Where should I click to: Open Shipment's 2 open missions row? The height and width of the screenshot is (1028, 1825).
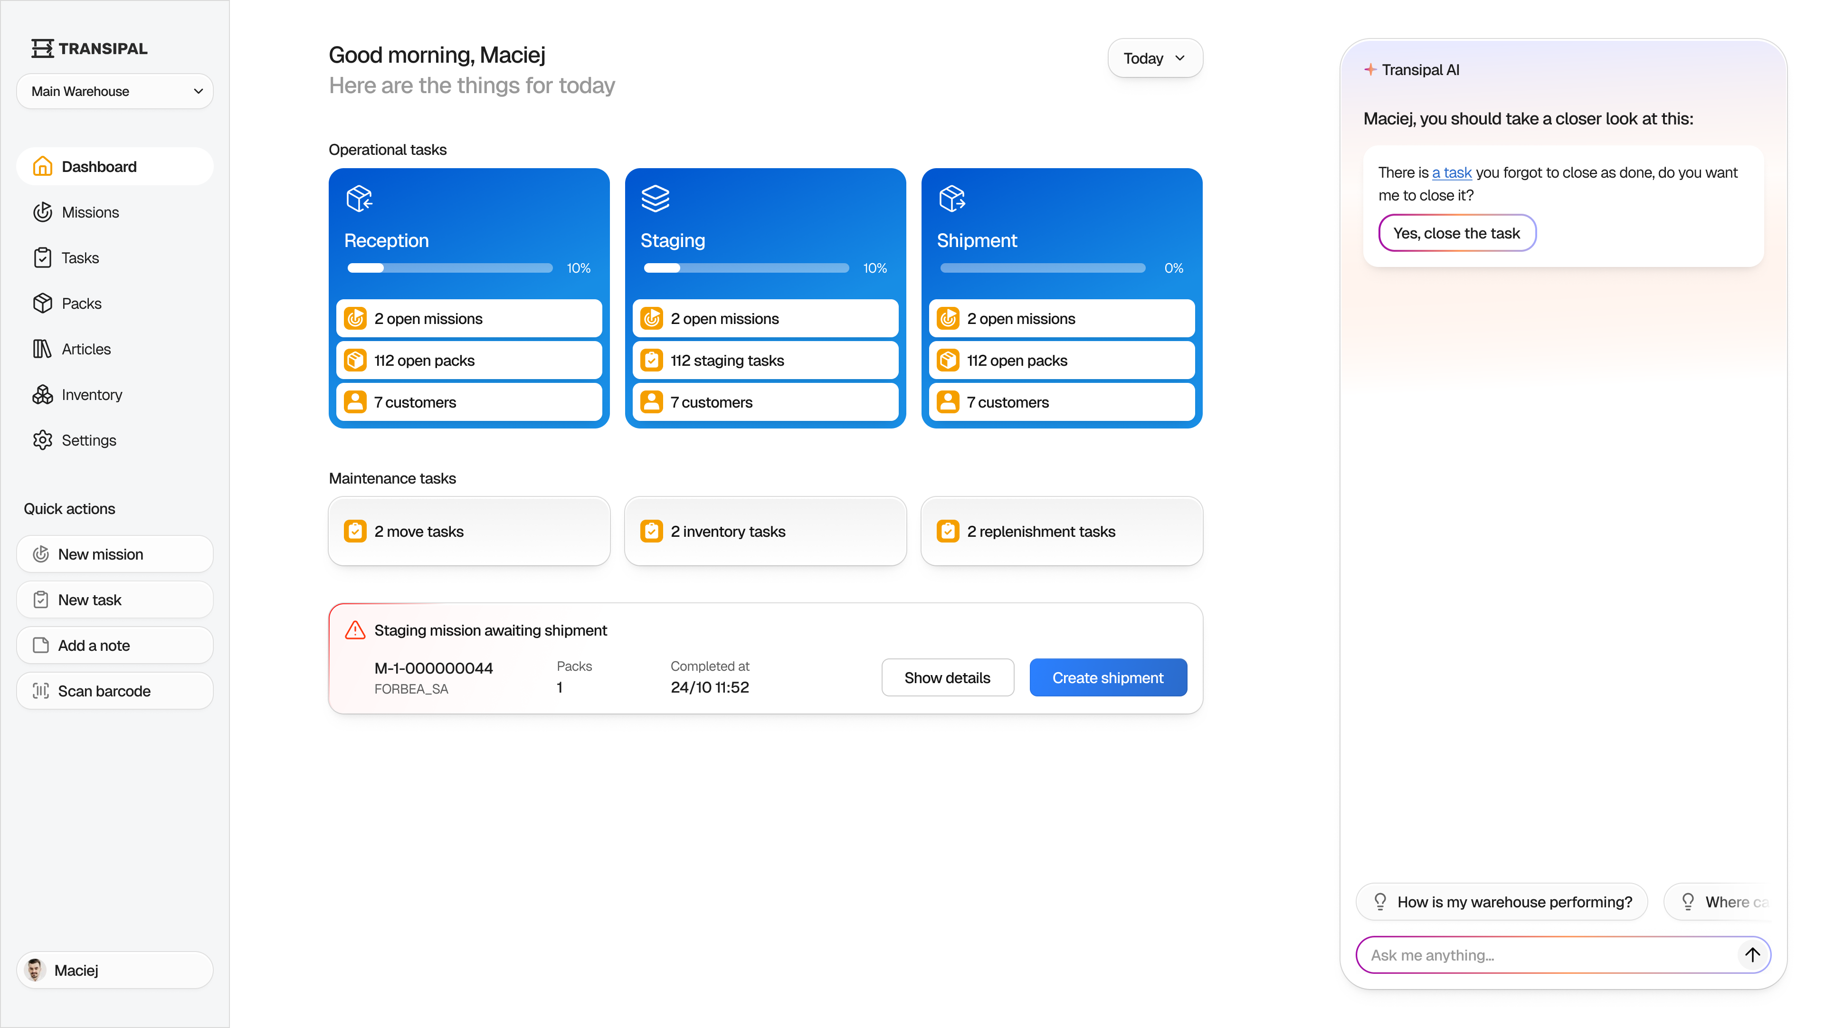point(1061,319)
